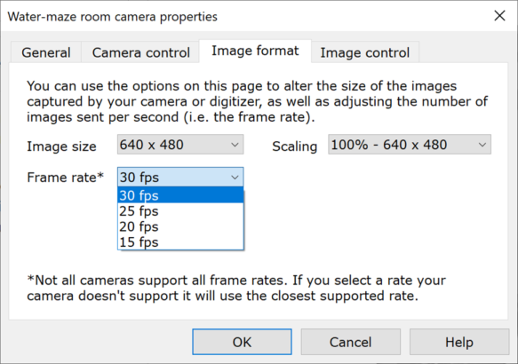Click the Scaling label text

(x=294, y=146)
